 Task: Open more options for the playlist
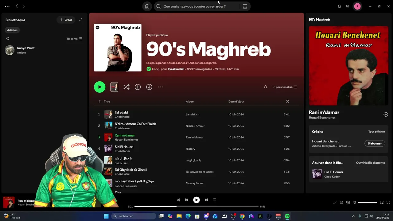point(161,87)
